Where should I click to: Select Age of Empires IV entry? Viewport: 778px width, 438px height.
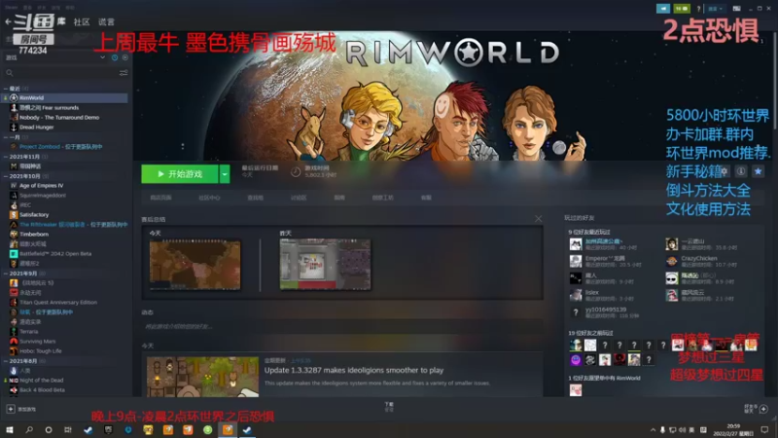click(x=41, y=185)
